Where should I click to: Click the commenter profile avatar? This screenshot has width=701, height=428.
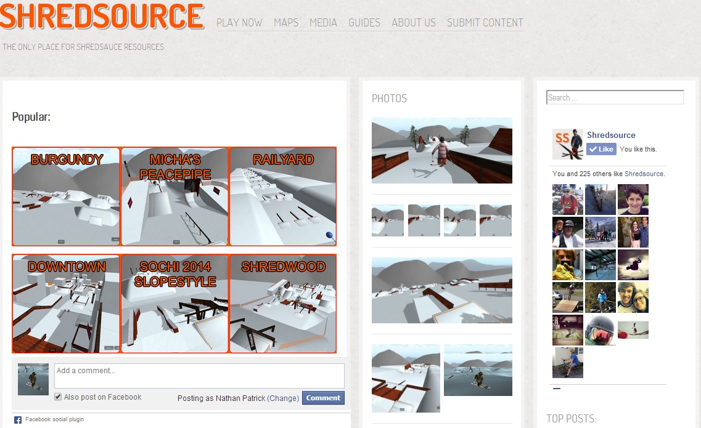tap(33, 379)
